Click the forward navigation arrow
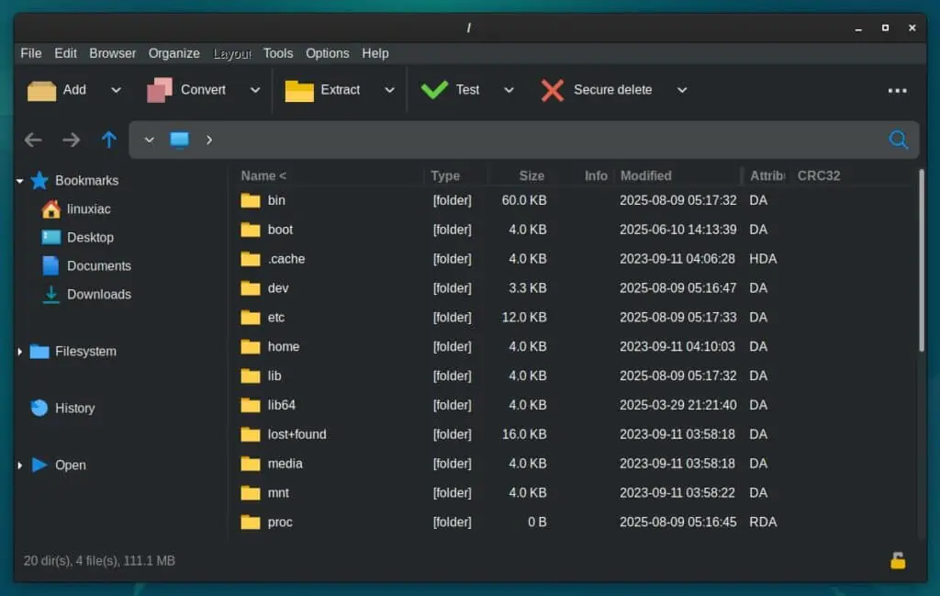Viewport: 940px width, 596px height. pos(71,140)
